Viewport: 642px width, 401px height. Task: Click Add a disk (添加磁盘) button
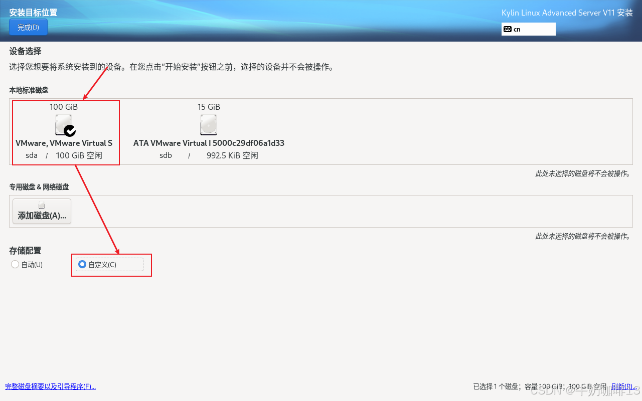[42, 211]
